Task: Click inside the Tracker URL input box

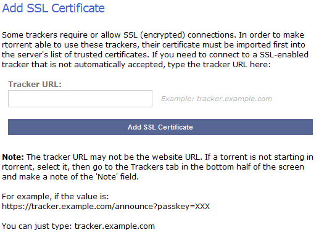Action: click(x=80, y=99)
